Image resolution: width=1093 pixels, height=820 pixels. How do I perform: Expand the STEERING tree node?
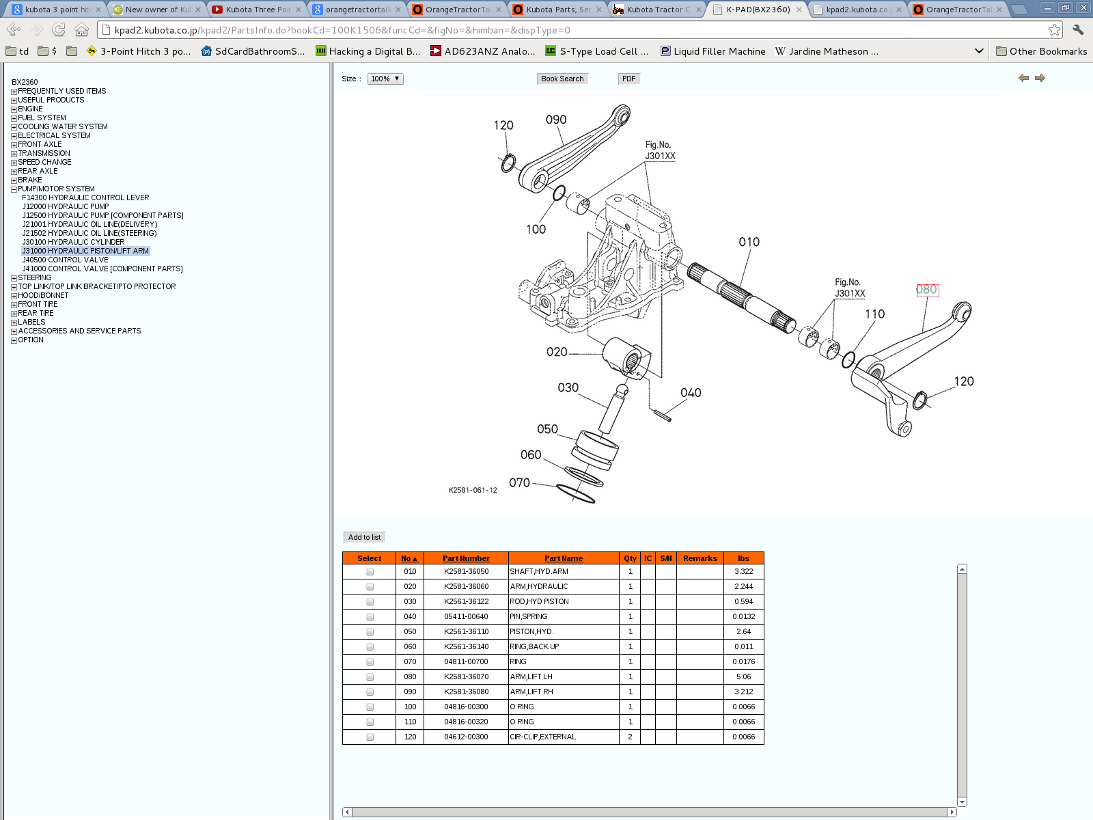coord(14,278)
